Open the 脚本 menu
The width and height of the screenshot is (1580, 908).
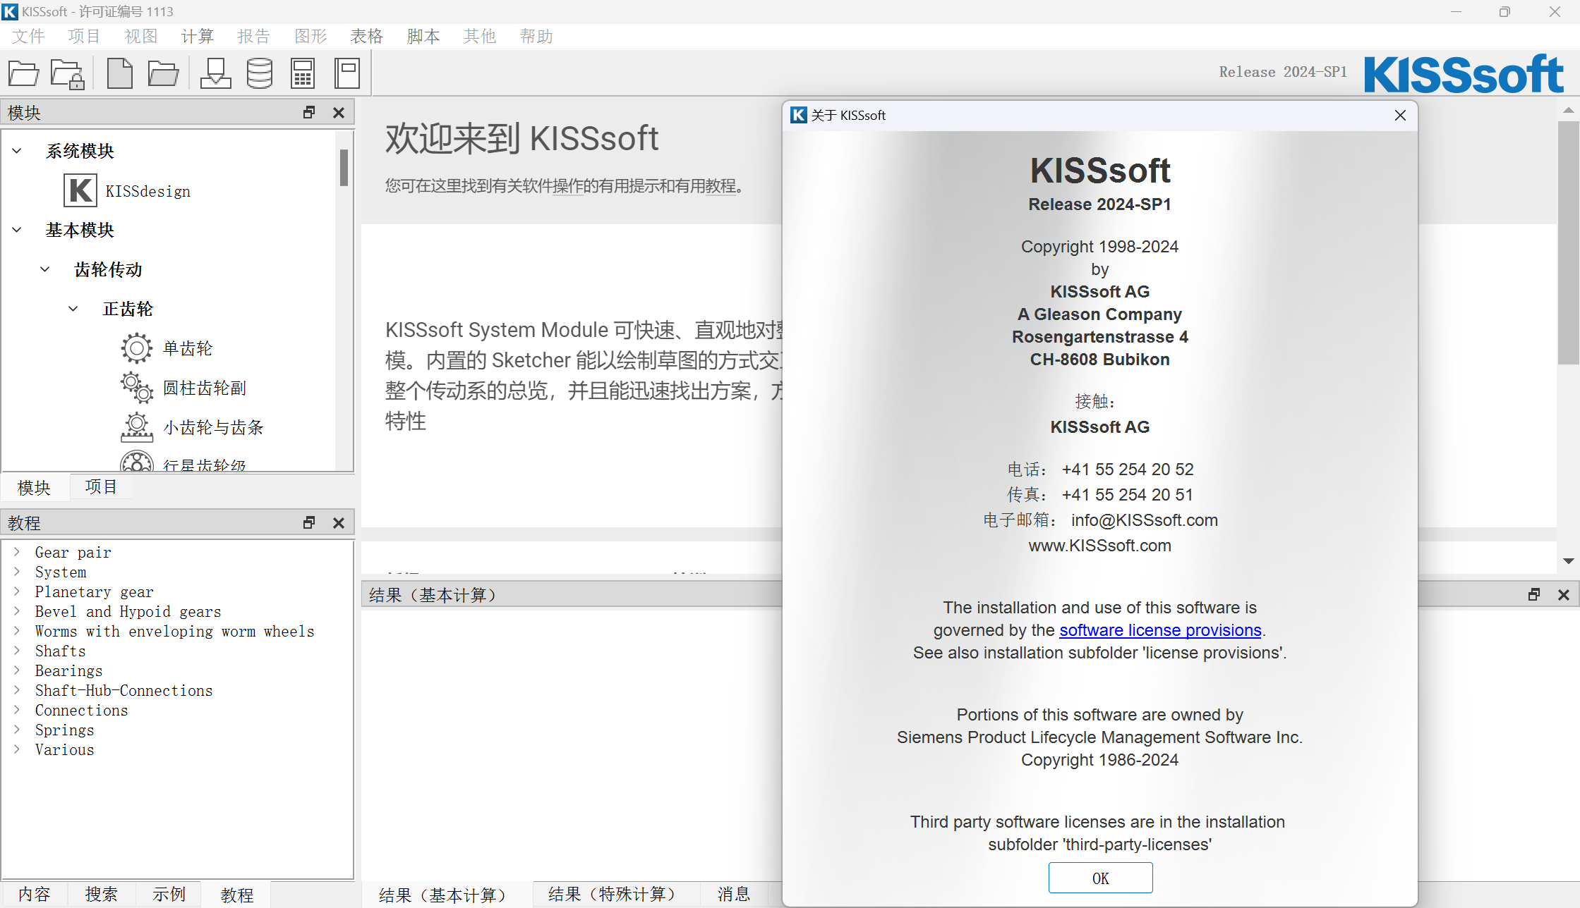pos(423,36)
